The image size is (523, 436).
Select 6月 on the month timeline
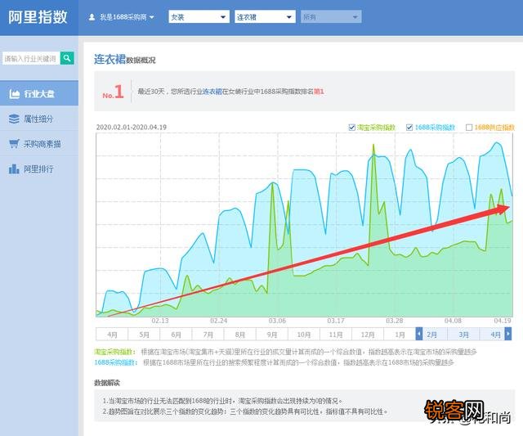[x=177, y=335]
